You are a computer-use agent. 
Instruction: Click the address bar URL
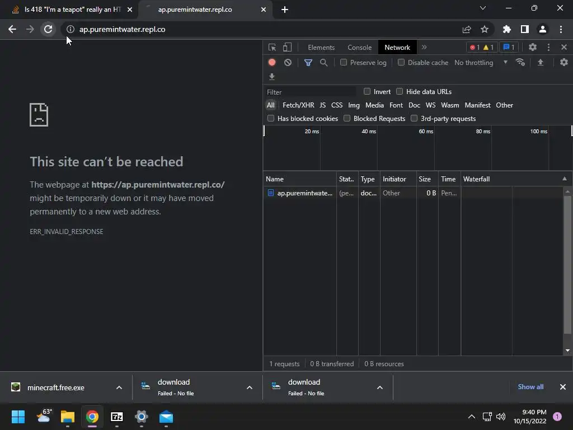[123, 29]
